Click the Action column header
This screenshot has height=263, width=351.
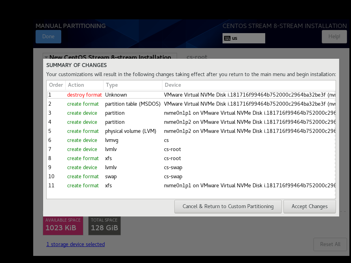click(85, 85)
